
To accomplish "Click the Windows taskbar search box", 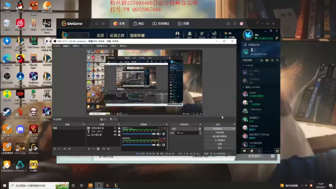I will (x=39, y=186).
